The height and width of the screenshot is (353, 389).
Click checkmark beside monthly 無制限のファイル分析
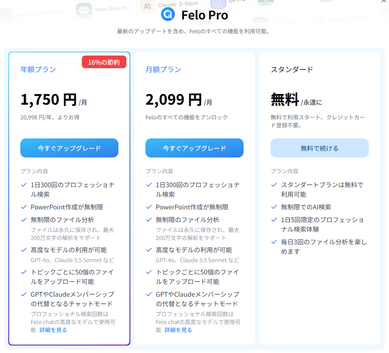click(149, 220)
